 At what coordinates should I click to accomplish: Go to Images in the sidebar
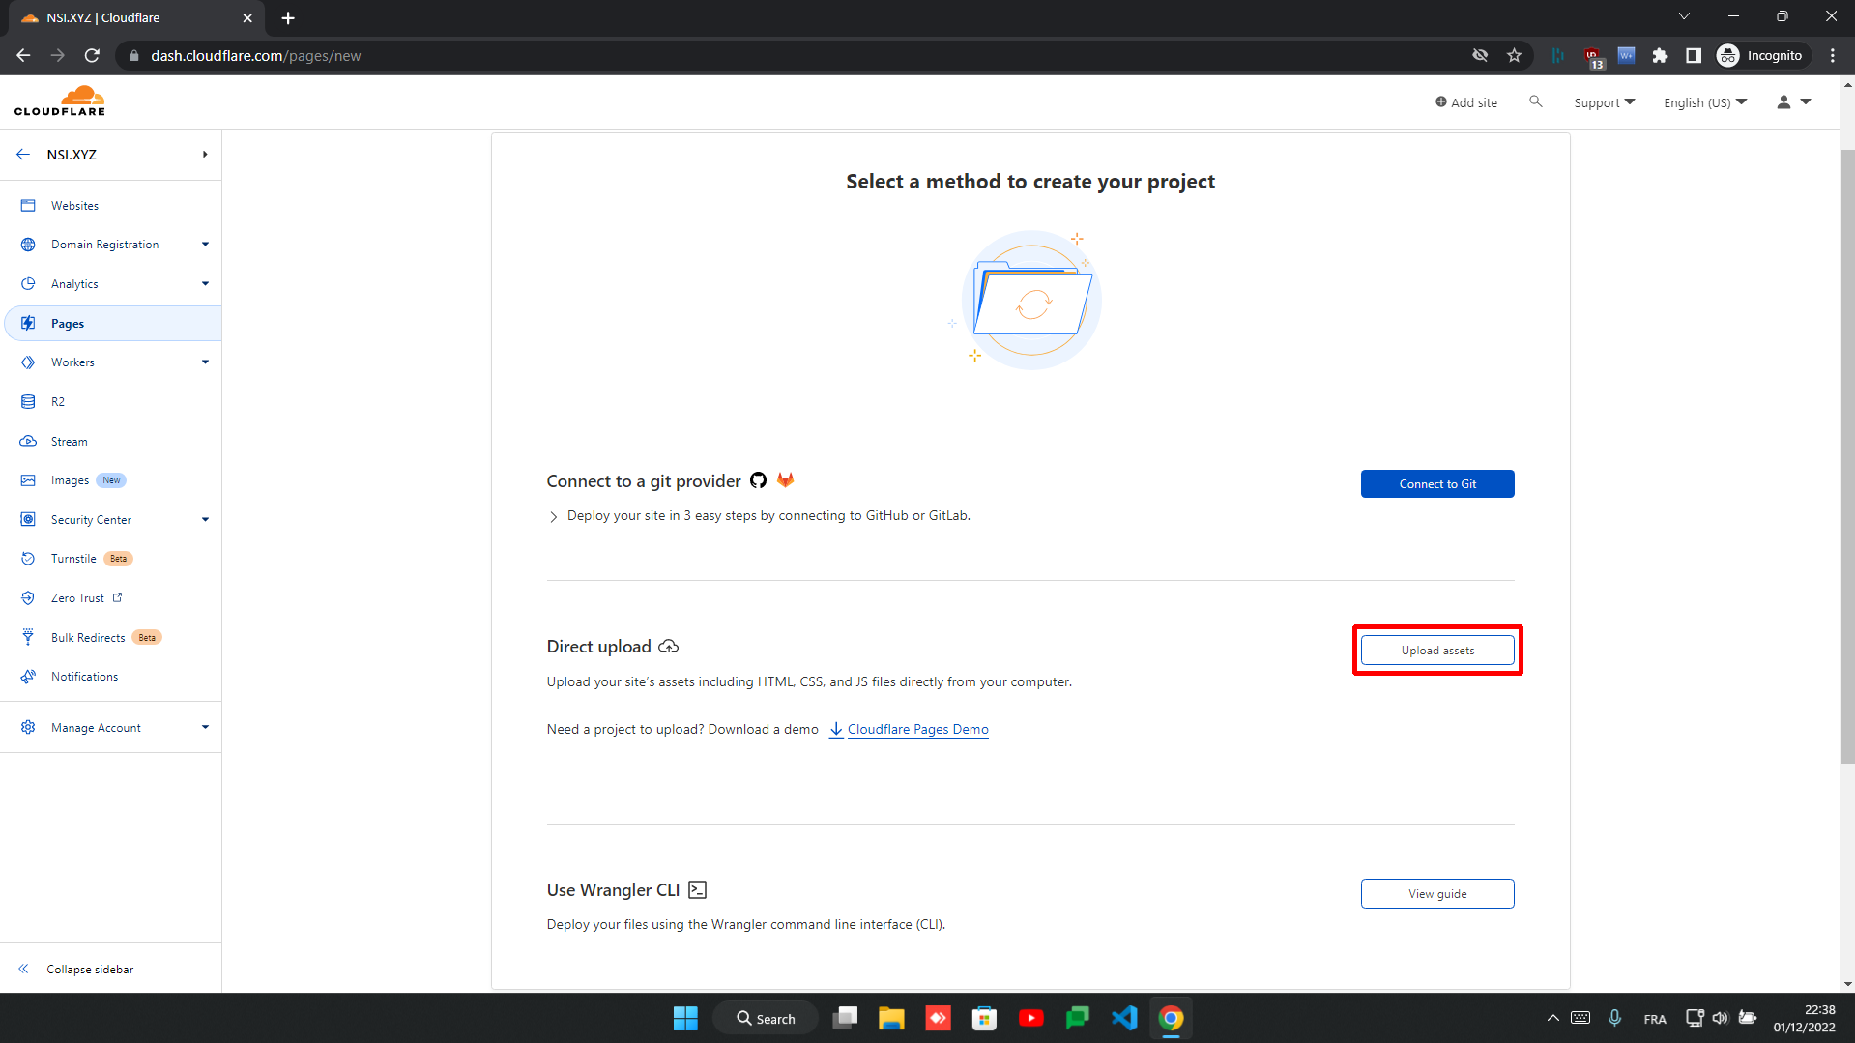pyautogui.click(x=72, y=479)
